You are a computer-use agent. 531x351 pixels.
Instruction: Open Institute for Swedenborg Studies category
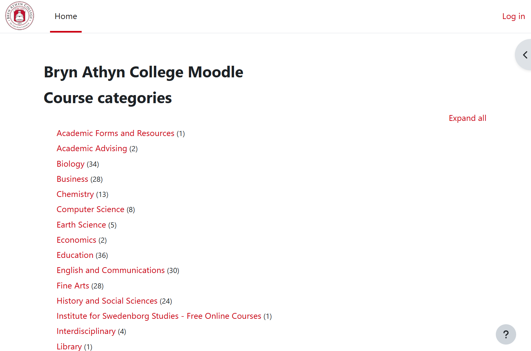(159, 316)
